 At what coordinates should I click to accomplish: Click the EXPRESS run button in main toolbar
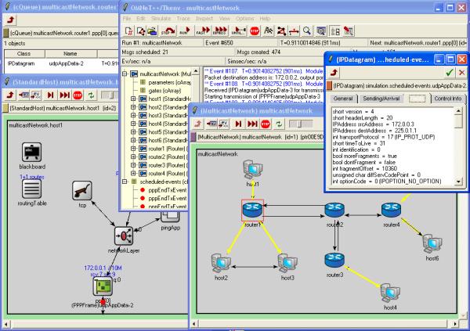click(x=220, y=31)
